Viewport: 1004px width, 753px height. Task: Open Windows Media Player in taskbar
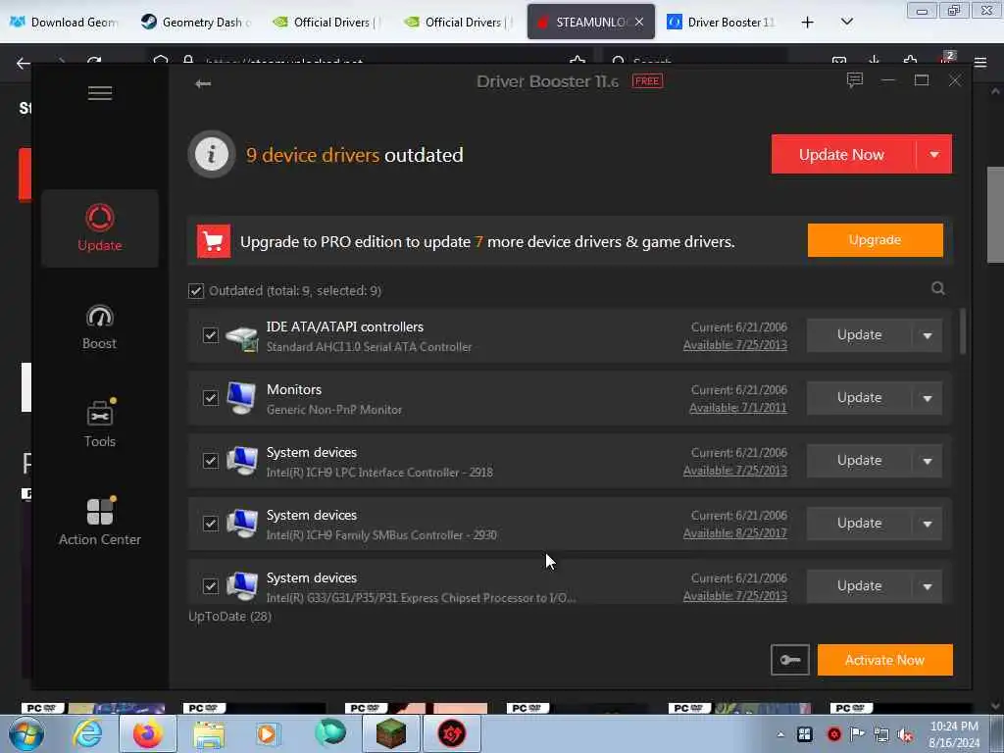[267, 733]
